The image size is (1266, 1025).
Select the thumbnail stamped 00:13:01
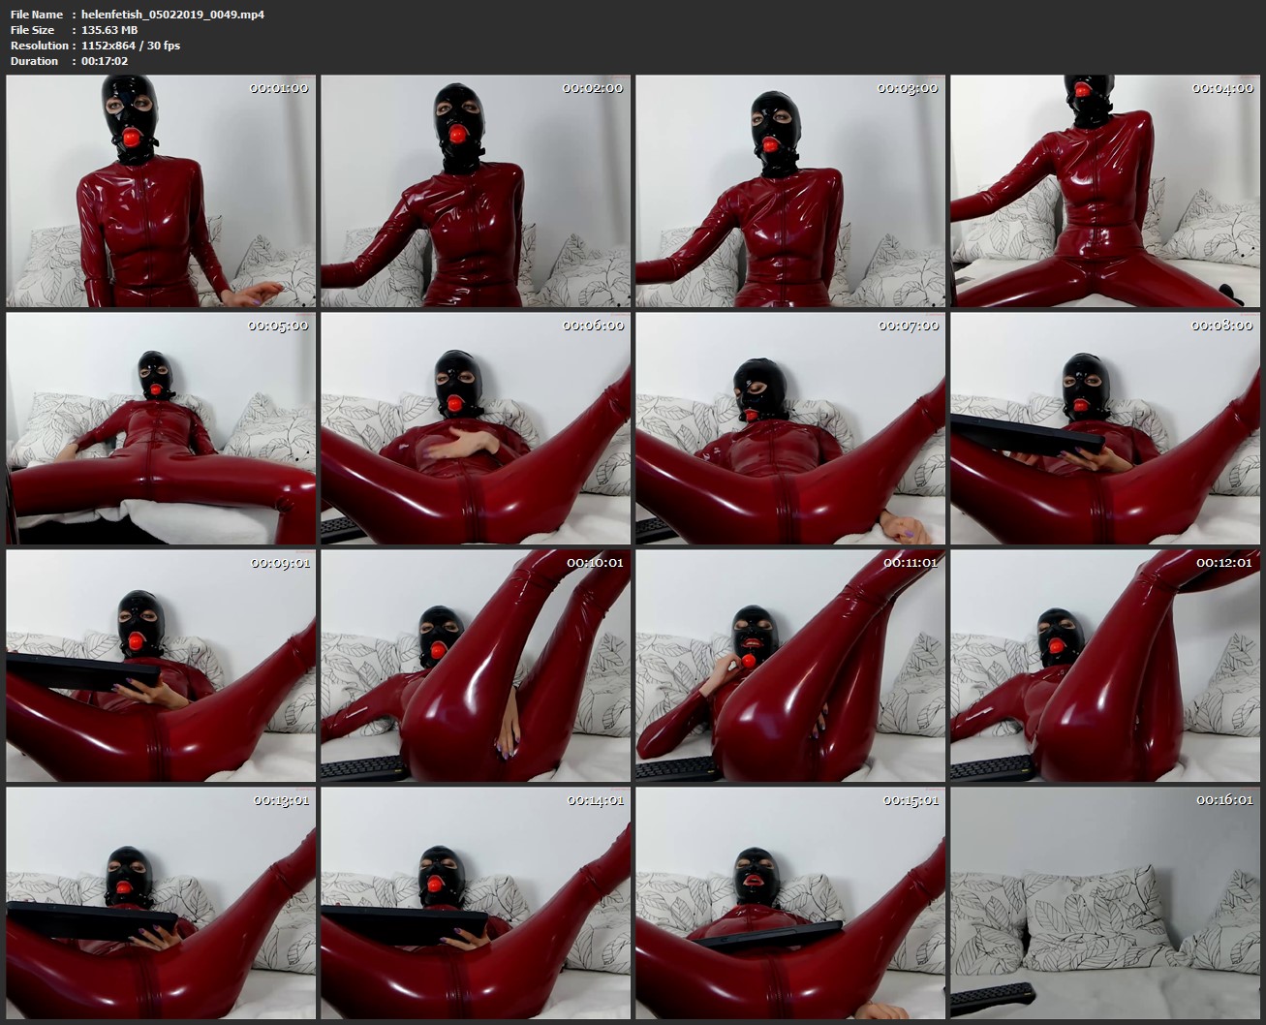(x=161, y=903)
